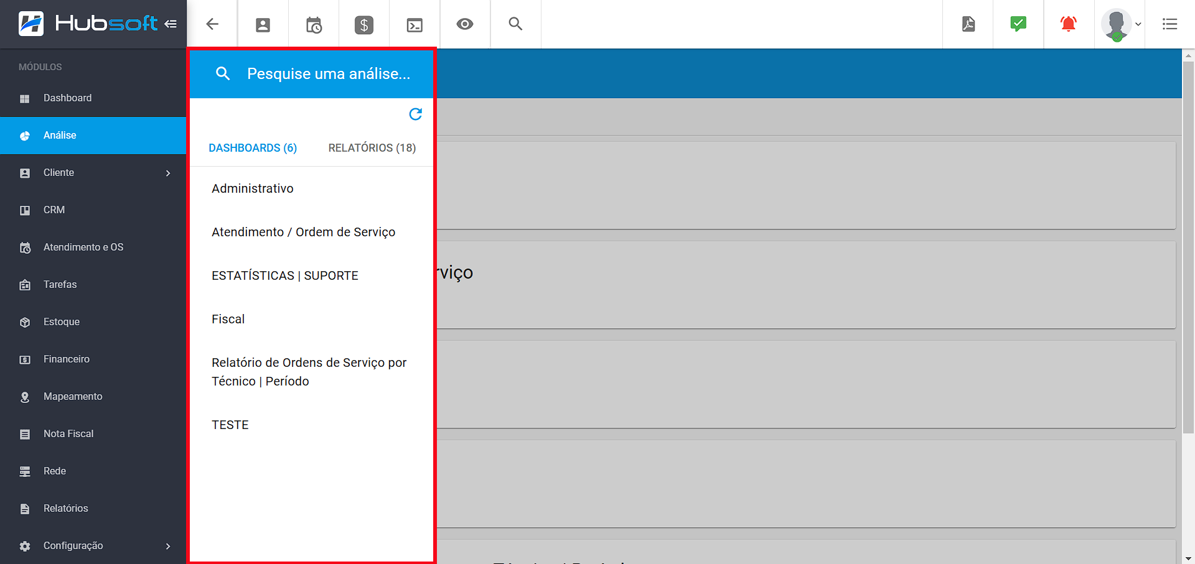
Task: Click the Análise pie chart icon
Action: point(25,136)
